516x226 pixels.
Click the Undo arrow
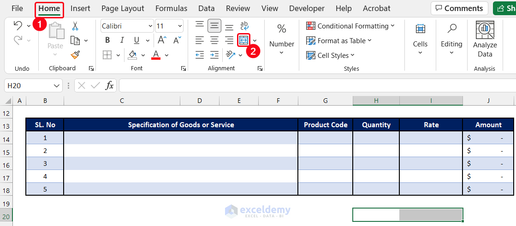18,26
